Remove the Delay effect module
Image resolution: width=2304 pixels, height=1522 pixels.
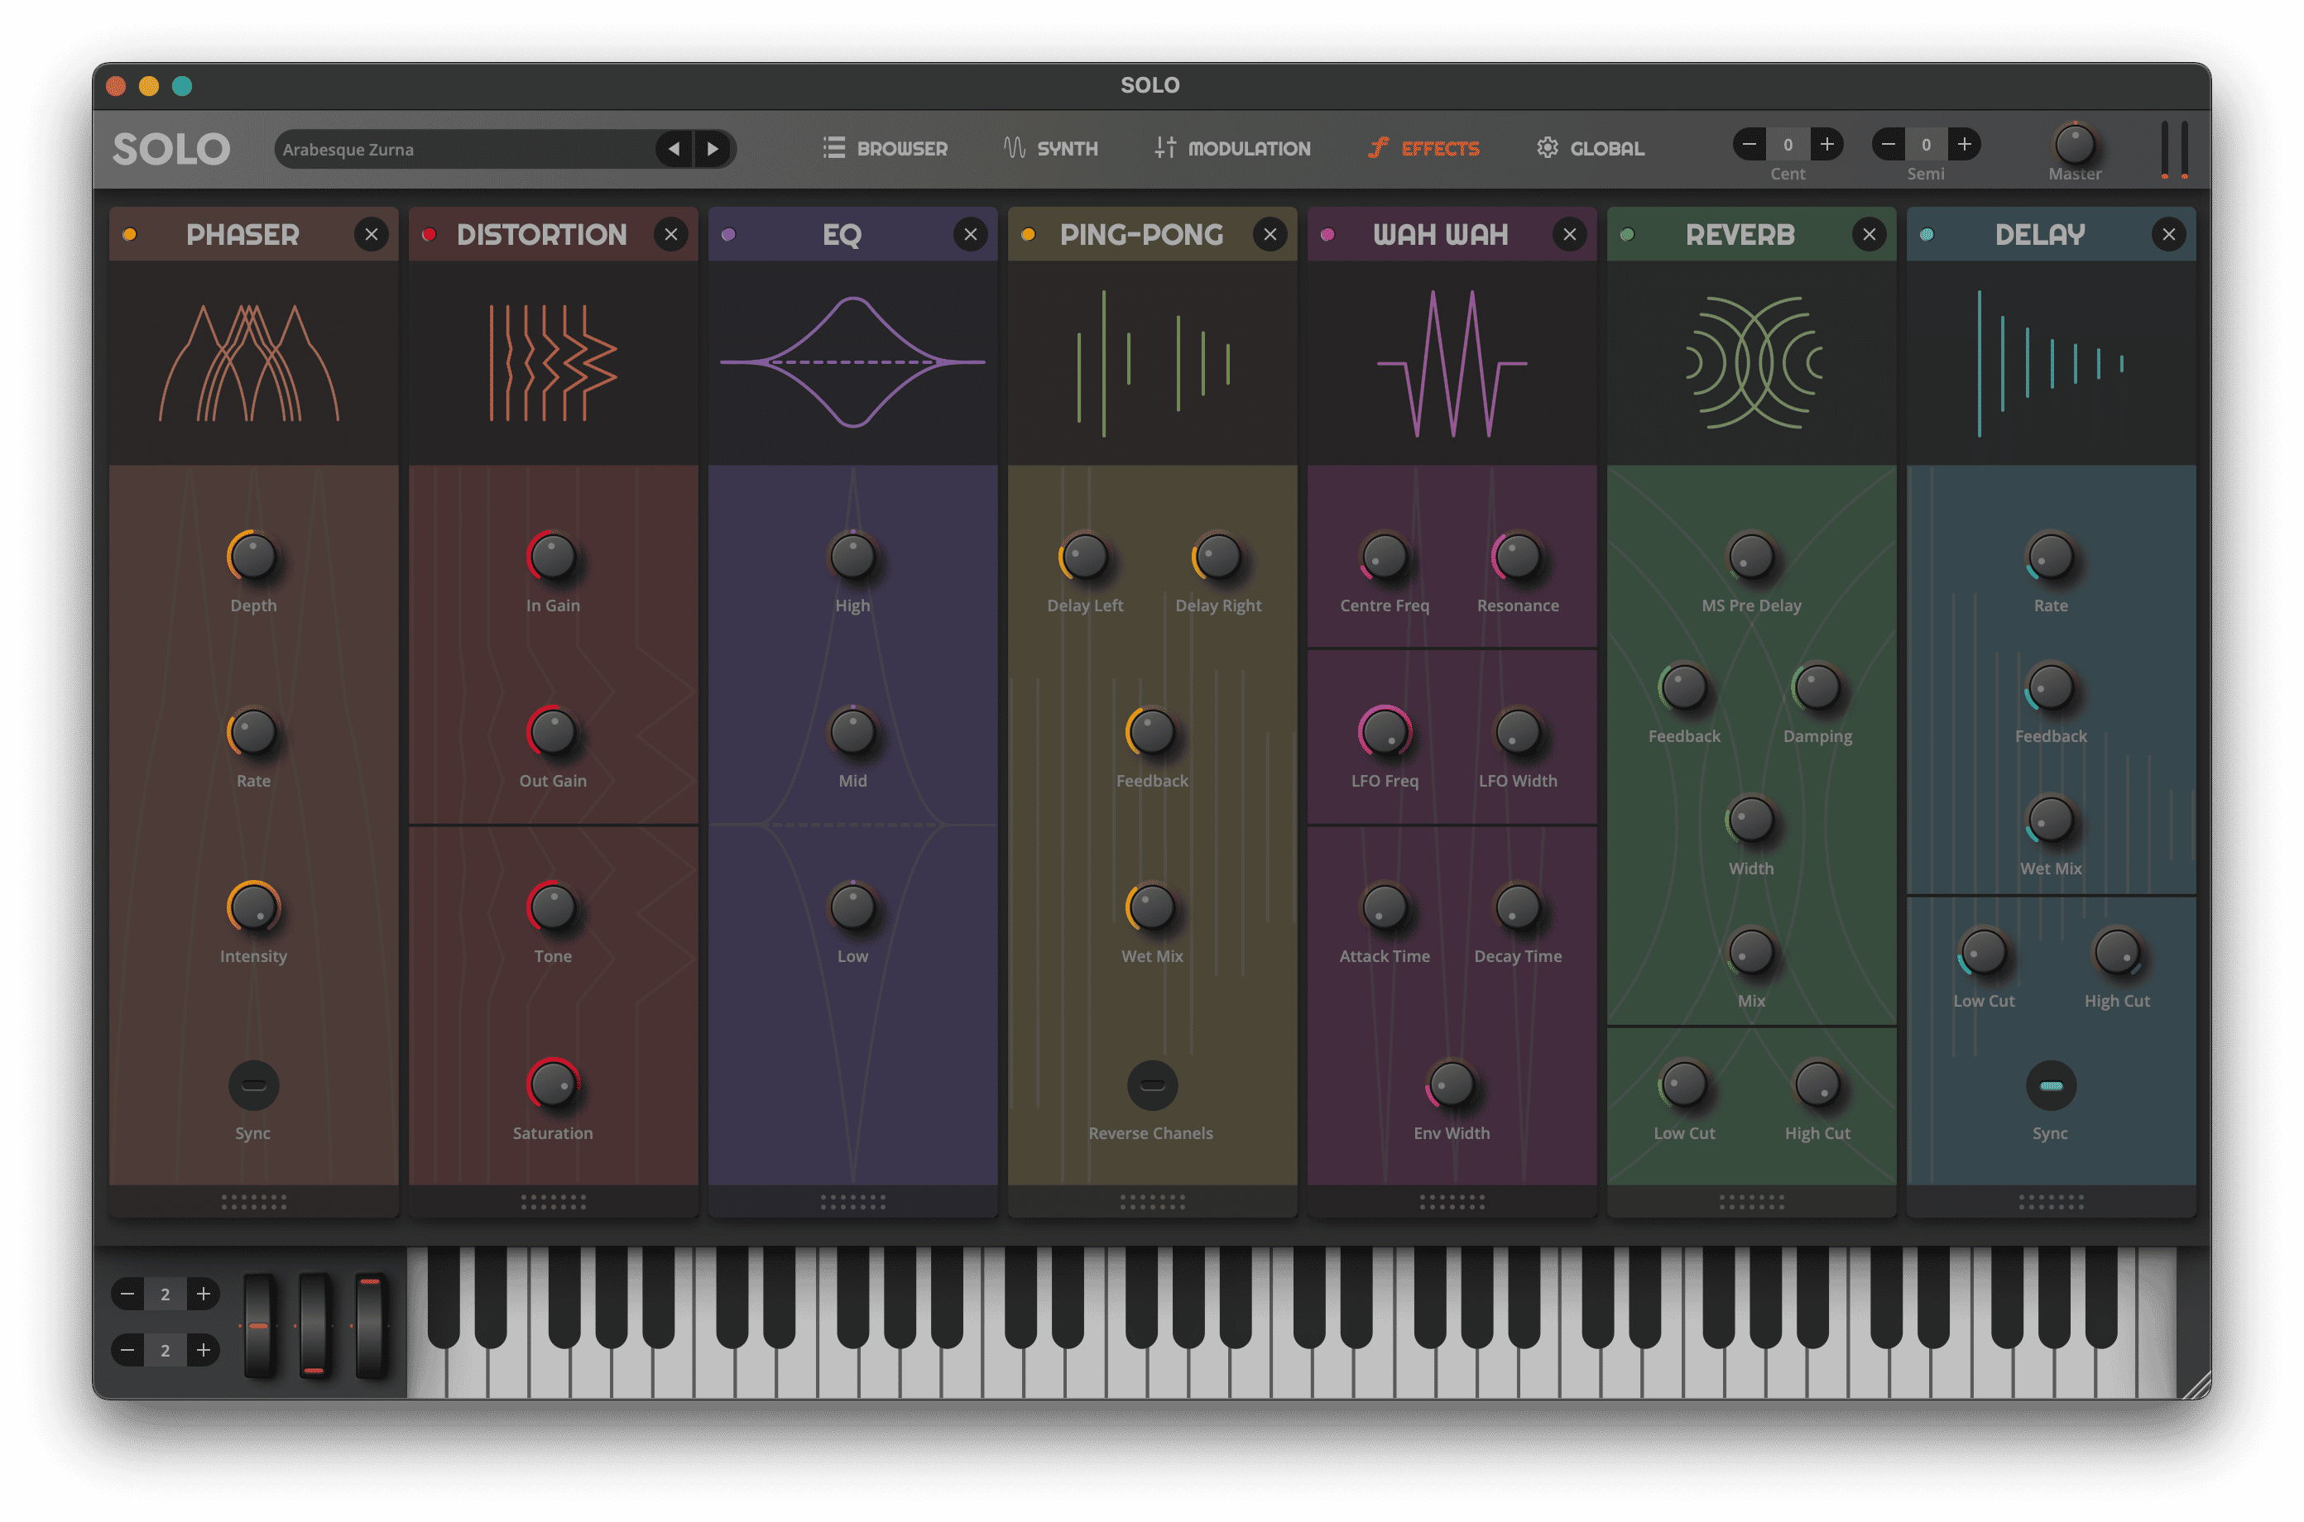(2168, 234)
